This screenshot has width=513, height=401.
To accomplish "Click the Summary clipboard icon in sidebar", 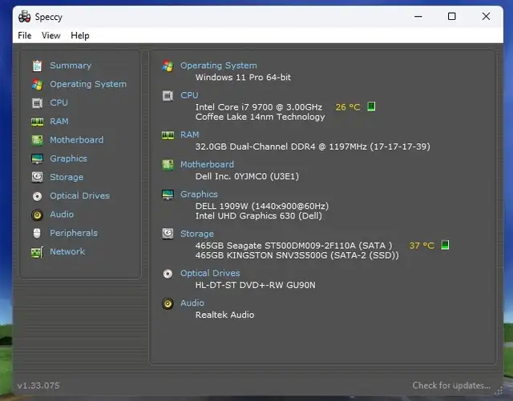I will 37,66.
